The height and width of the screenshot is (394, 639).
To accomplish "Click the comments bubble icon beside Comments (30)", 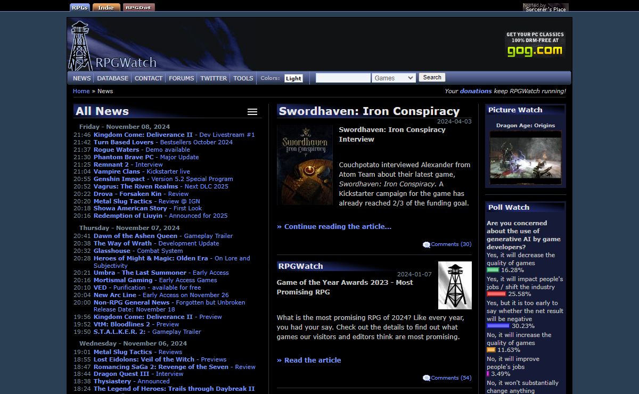I will coord(427,245).
